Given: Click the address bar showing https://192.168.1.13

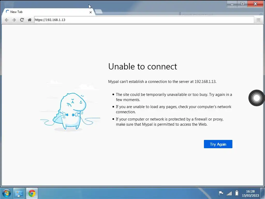Looking at the screenshot, I should tap(144, 20).
